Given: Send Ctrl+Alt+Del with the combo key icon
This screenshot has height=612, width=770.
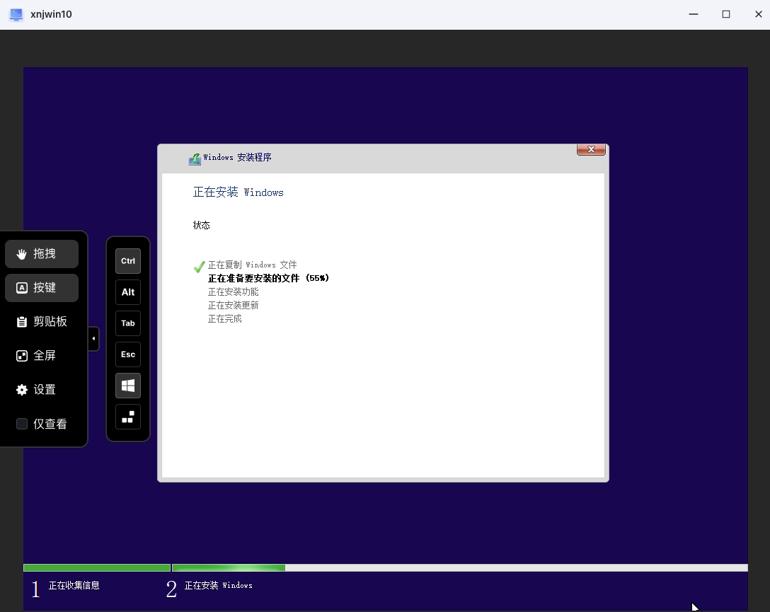Looking at the screenshot, I should coord(127,417).
